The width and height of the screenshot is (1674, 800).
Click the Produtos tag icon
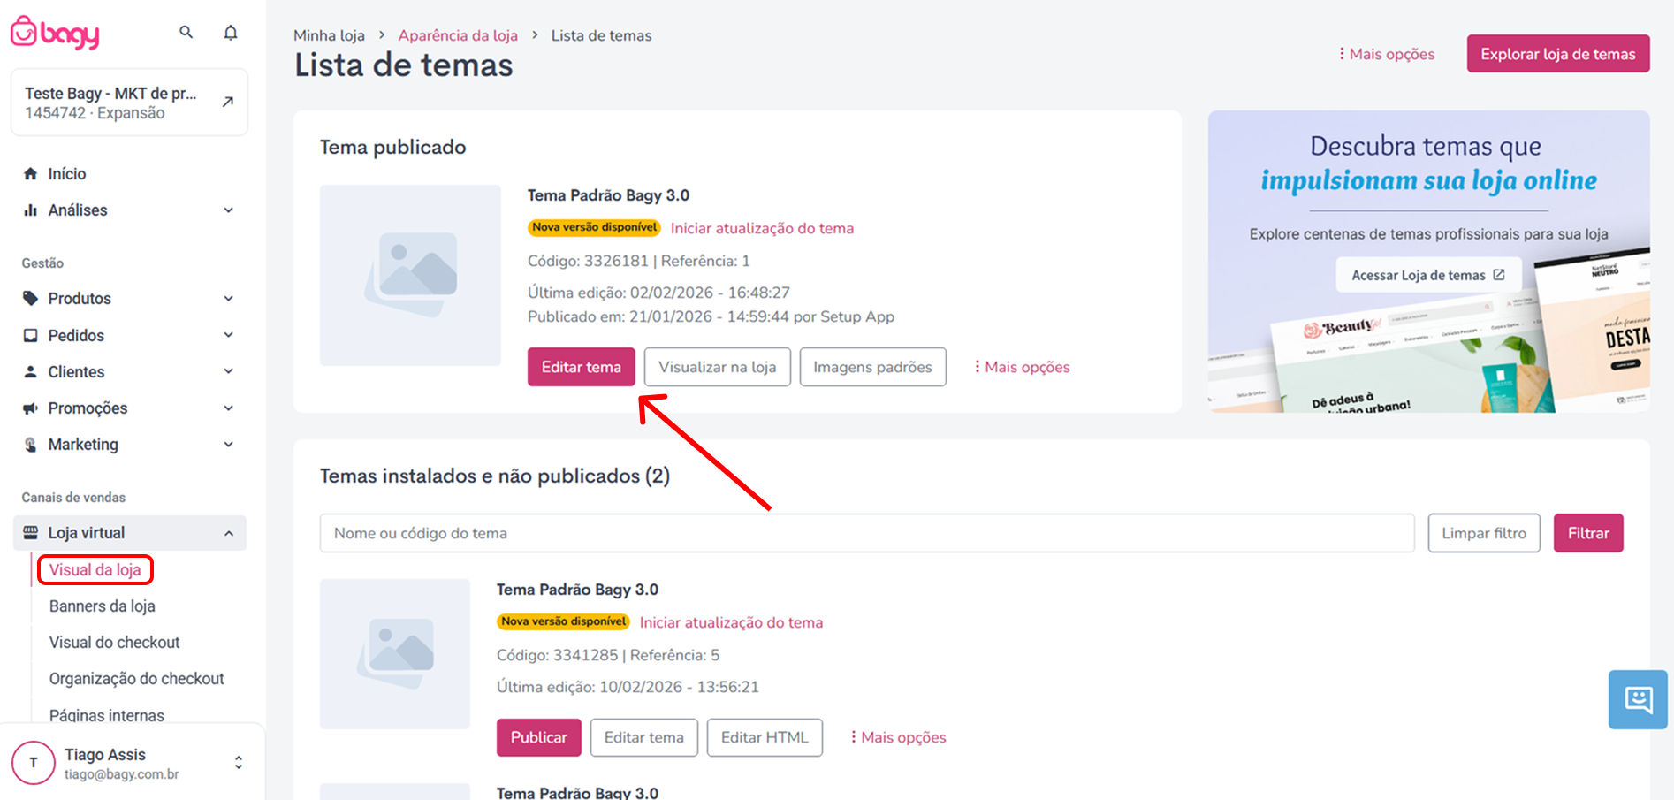[31, 299]
